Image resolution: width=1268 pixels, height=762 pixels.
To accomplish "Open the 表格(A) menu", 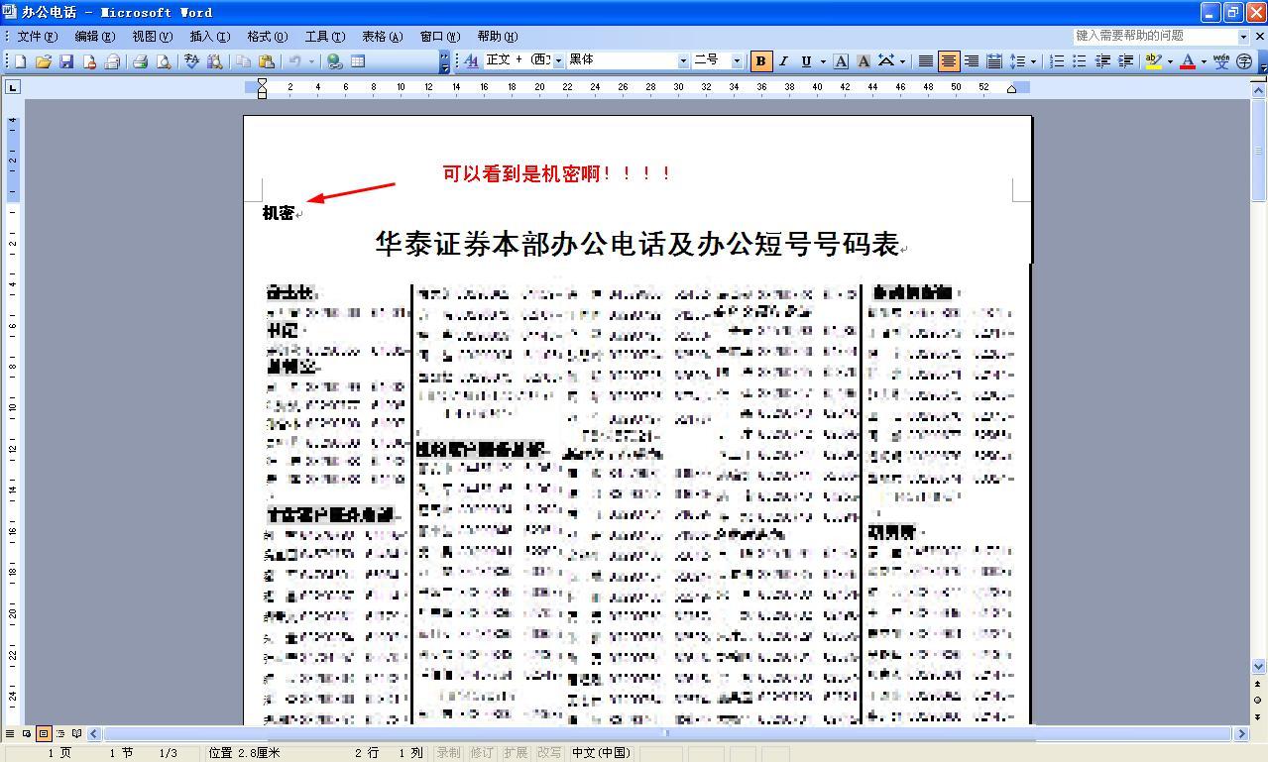I will click(382, 36).
